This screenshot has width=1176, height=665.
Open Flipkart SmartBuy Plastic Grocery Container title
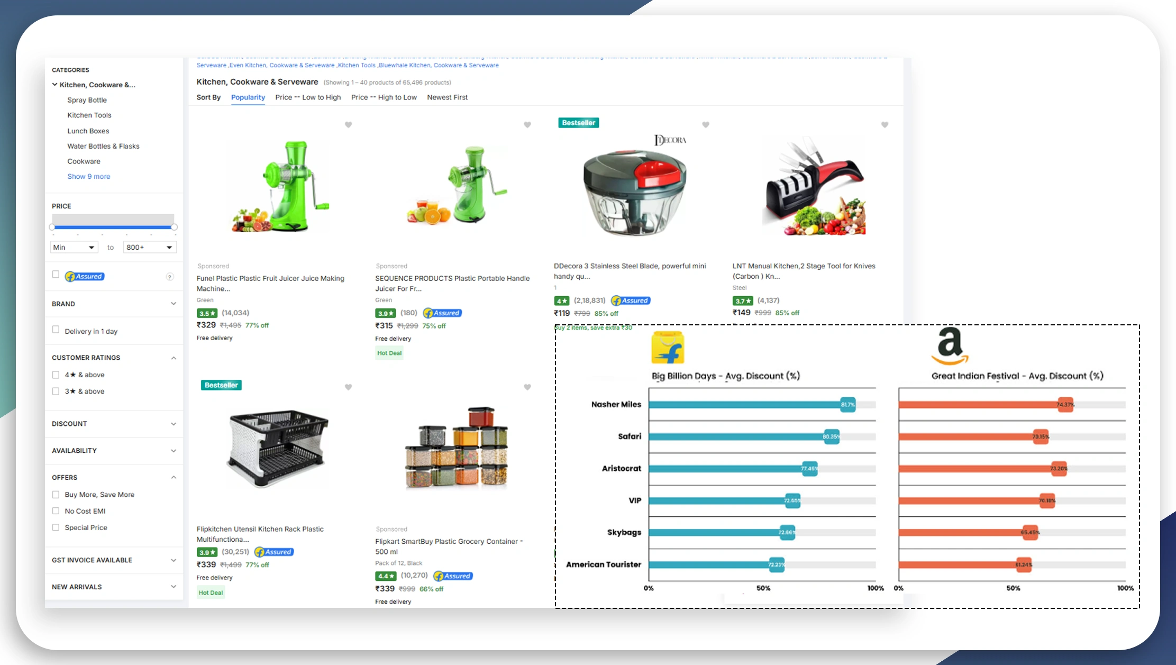click(x=449, y=546)
